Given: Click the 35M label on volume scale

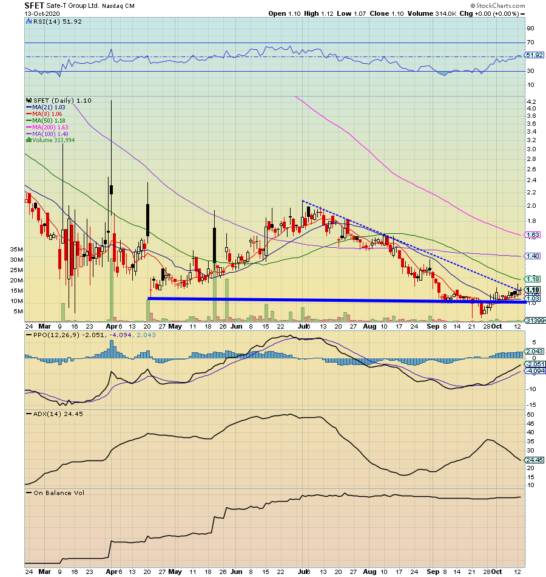Looking at the screenshot, I should point(16,250).
